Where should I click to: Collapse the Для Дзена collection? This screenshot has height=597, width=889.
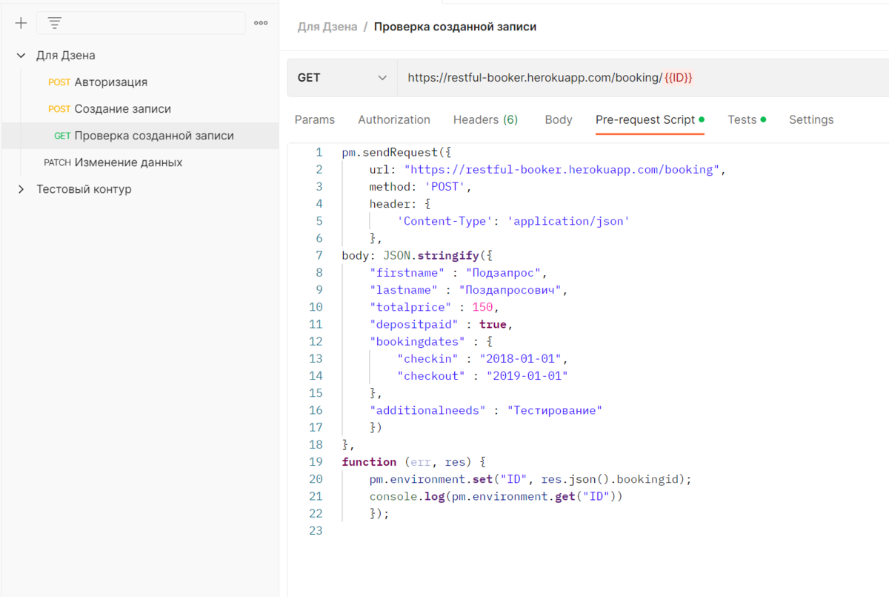point(21,56)
